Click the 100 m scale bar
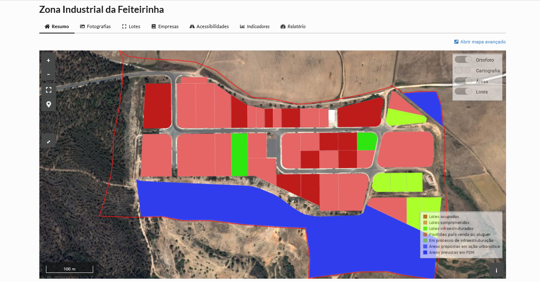The height and width of the screenshot is (282, 540). click(x=70, y=269)
